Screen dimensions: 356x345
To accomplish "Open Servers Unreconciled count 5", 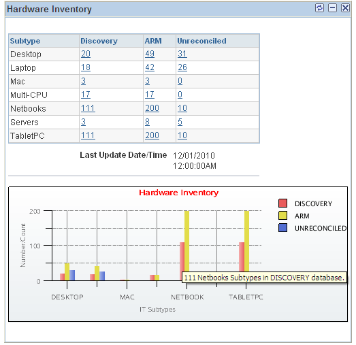I will (180, 122).
